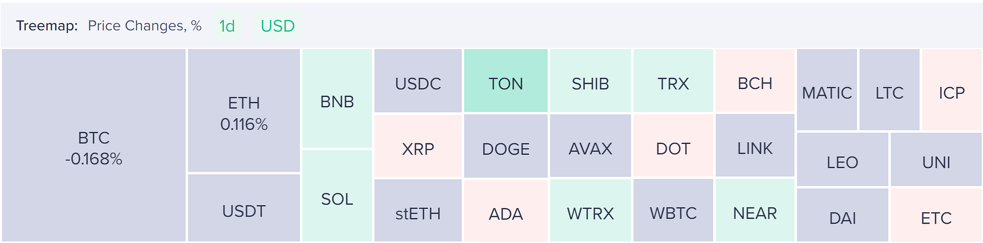Click the ICP tile
The width and height of the screenshot is (983, 243).
pyautogui.click(x=952, y=90)
